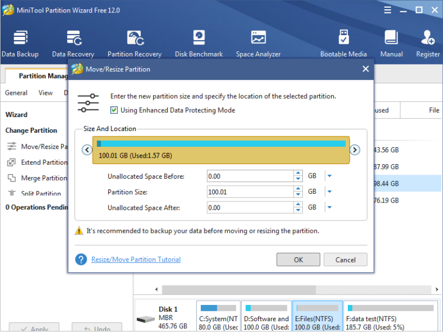Click the yellow backup warning icon
This screenshot has height=332, width=443.
[79, 231]
